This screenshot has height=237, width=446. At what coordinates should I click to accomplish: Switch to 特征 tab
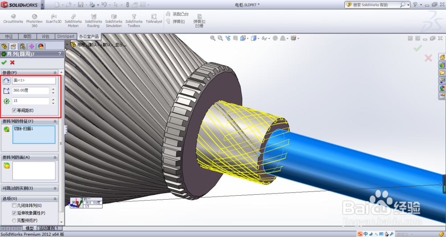click(x=9, y=36)
